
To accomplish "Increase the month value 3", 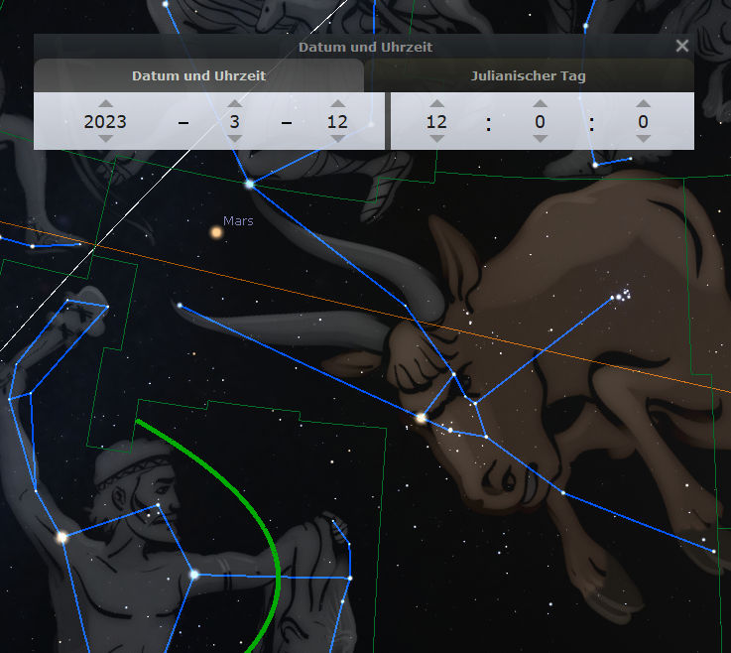I will click(x=234, y=103).
